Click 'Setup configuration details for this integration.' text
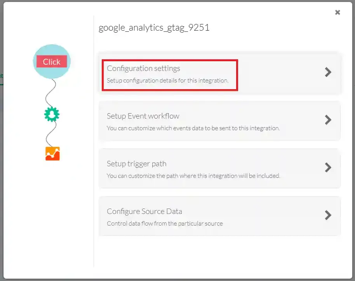 (x=168, y=80)
